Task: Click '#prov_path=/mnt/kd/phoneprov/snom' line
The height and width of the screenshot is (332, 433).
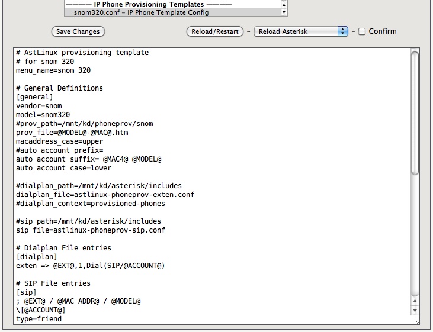Action: [85, 124]
